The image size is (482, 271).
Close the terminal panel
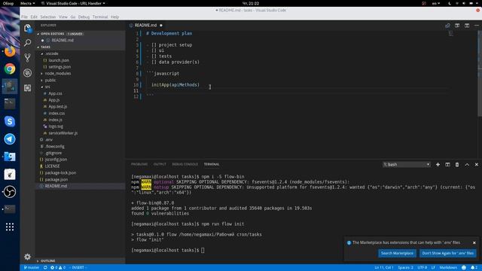point(477,164)
